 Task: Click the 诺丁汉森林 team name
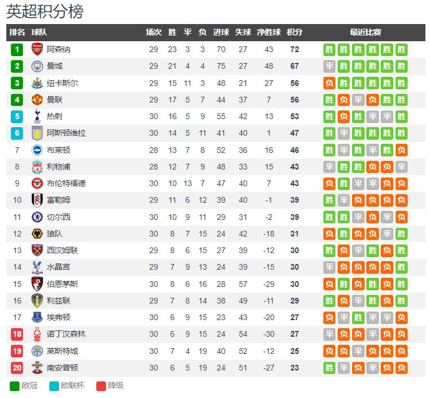click(66, 334)
